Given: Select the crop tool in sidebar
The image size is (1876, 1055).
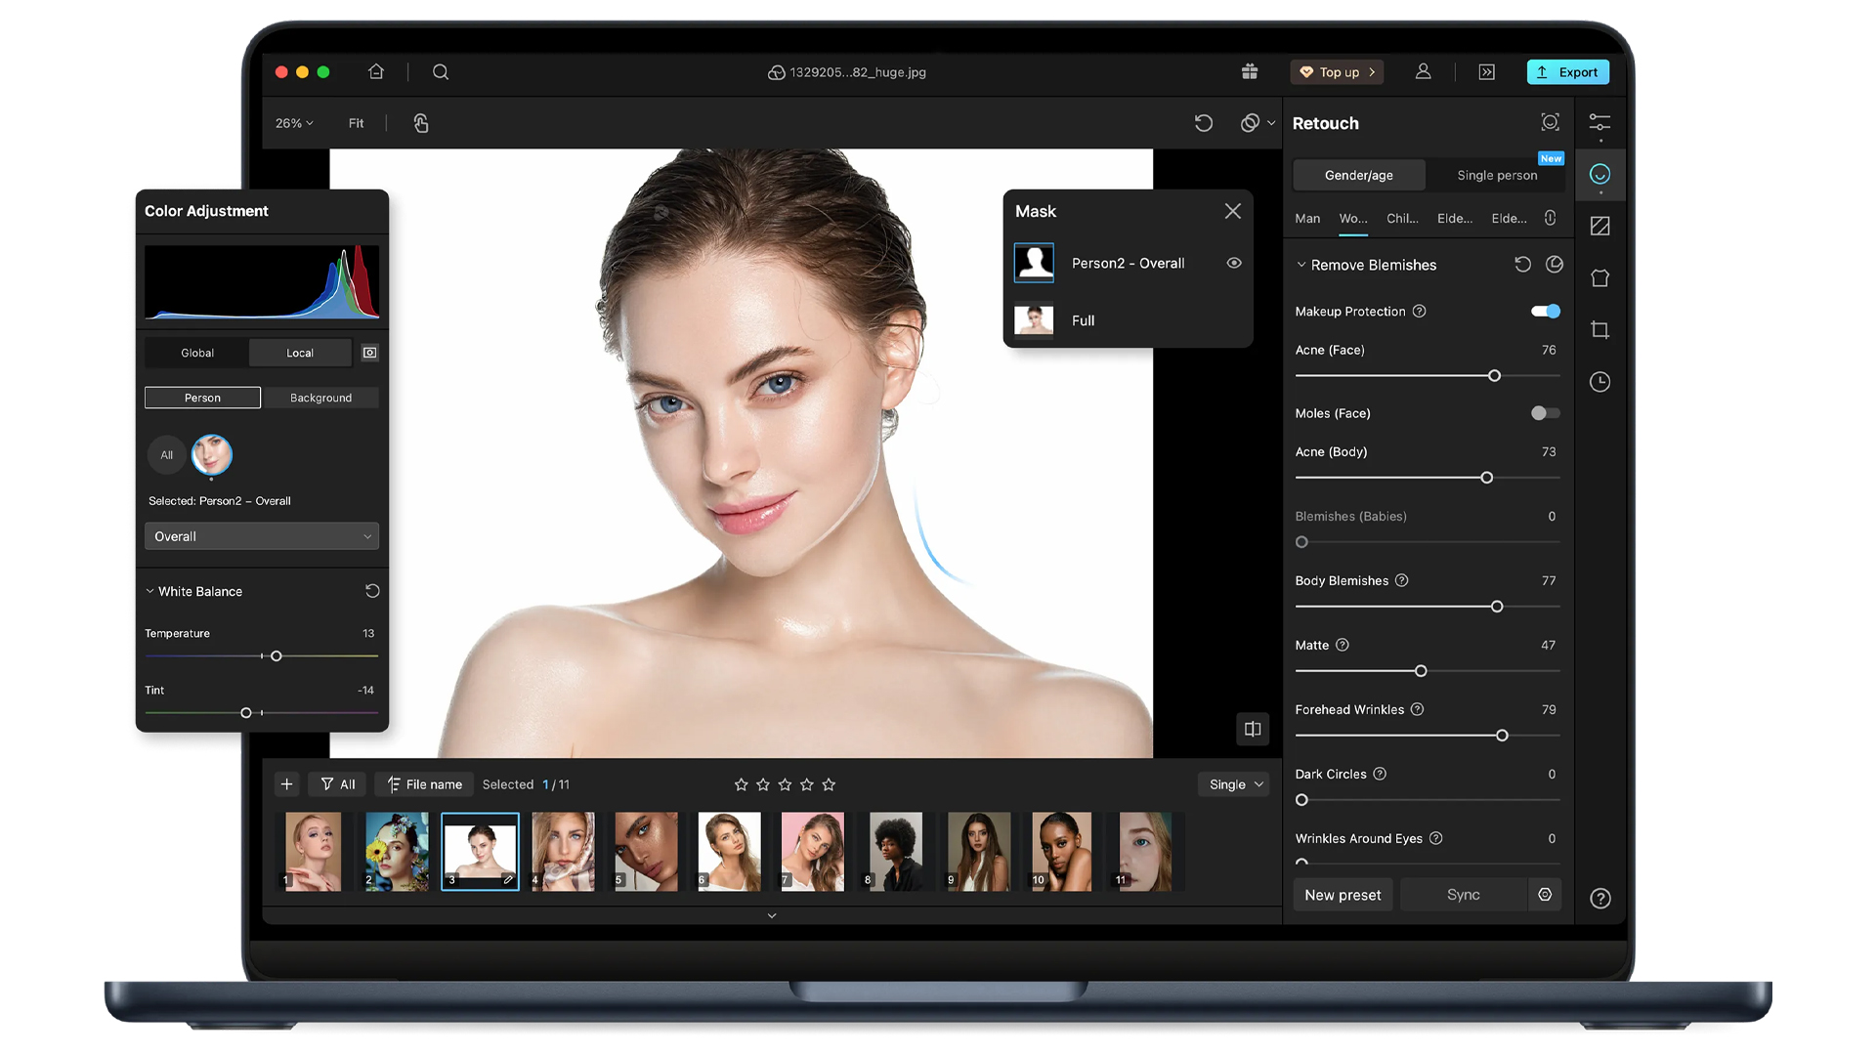Looking at the screenshot, I should (1599, 330).
